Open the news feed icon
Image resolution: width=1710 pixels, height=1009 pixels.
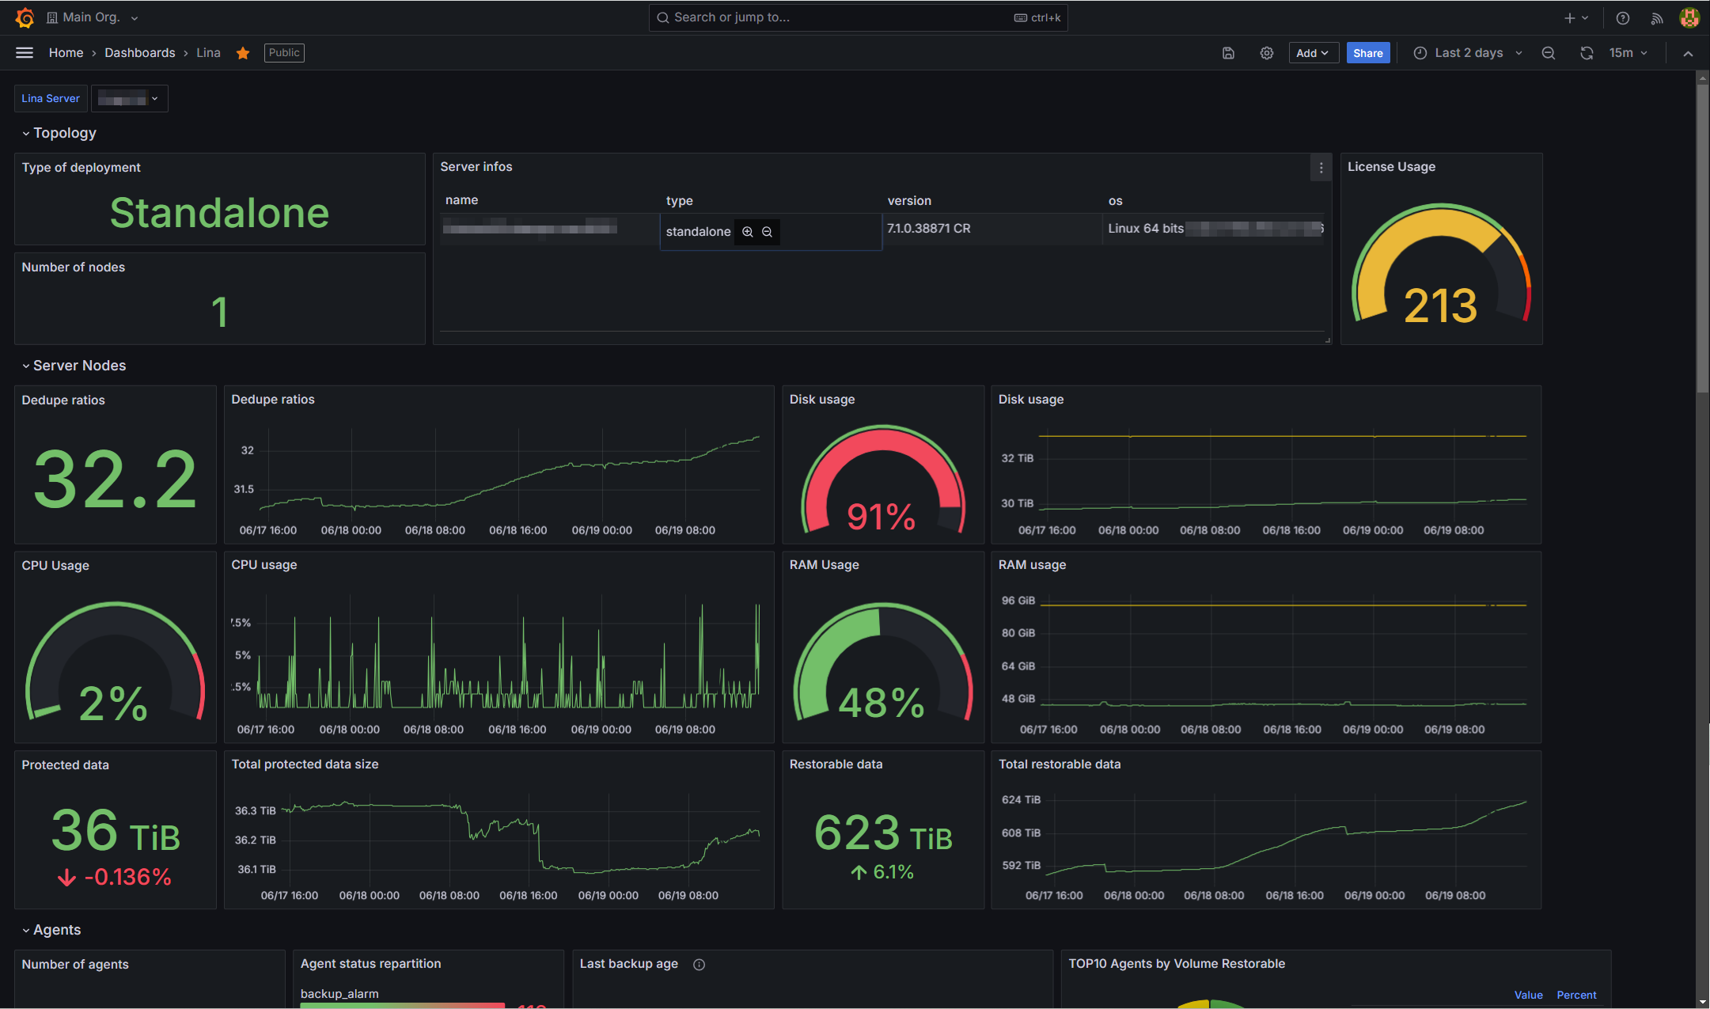click(1656, 17)
